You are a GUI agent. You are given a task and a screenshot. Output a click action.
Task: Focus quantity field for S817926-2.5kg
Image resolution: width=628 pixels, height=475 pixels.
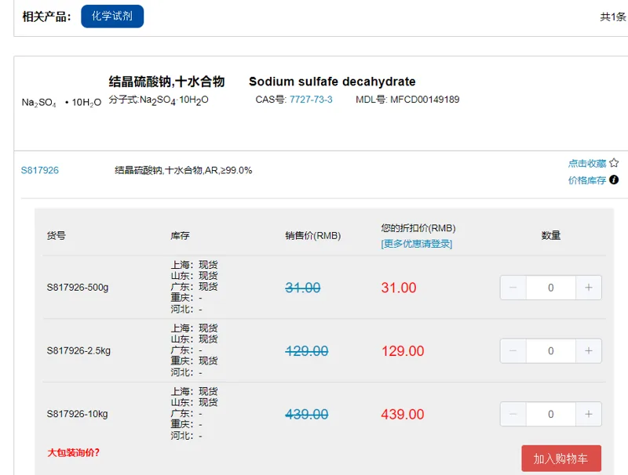pos(551,350)
